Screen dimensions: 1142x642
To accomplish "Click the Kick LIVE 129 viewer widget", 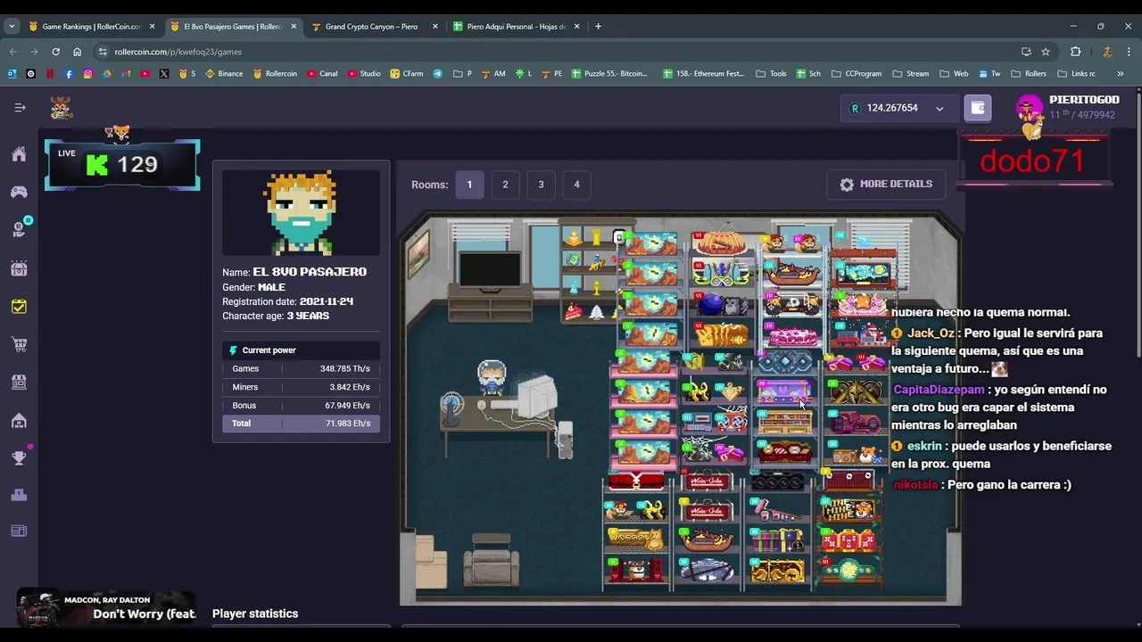I will click(x=122, y=164).
